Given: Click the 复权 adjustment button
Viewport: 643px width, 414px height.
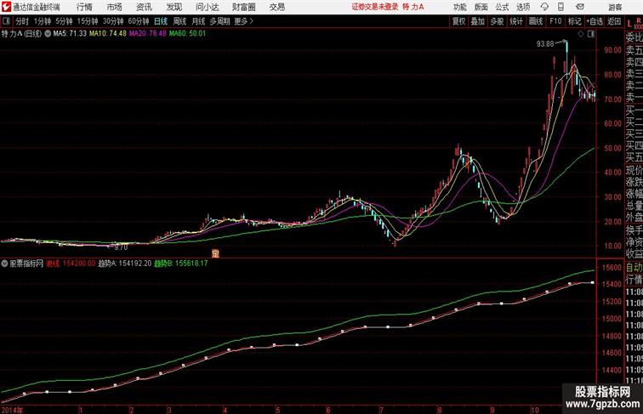Looking at the screenshot, I should point(458,21).
